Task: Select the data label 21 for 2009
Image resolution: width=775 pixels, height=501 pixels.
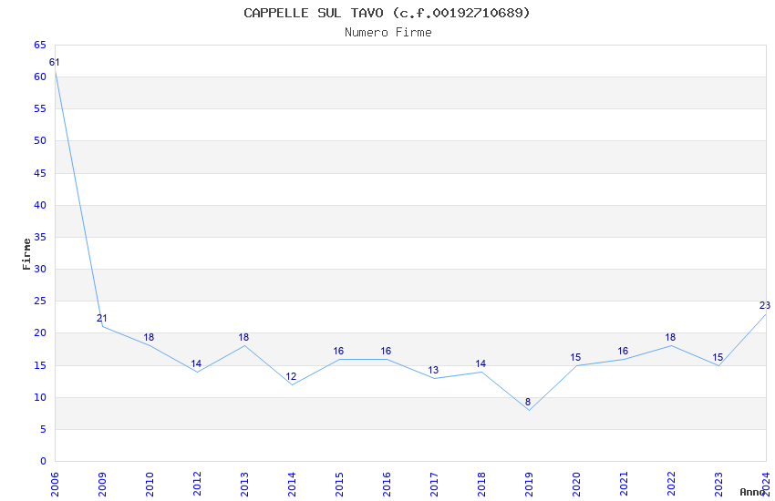Action: coord(102,318)
